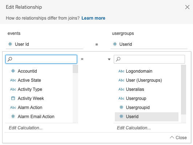This screenshot has width=193, height=145.
Task: Click the events field search box
Action: tap(41, 59)
